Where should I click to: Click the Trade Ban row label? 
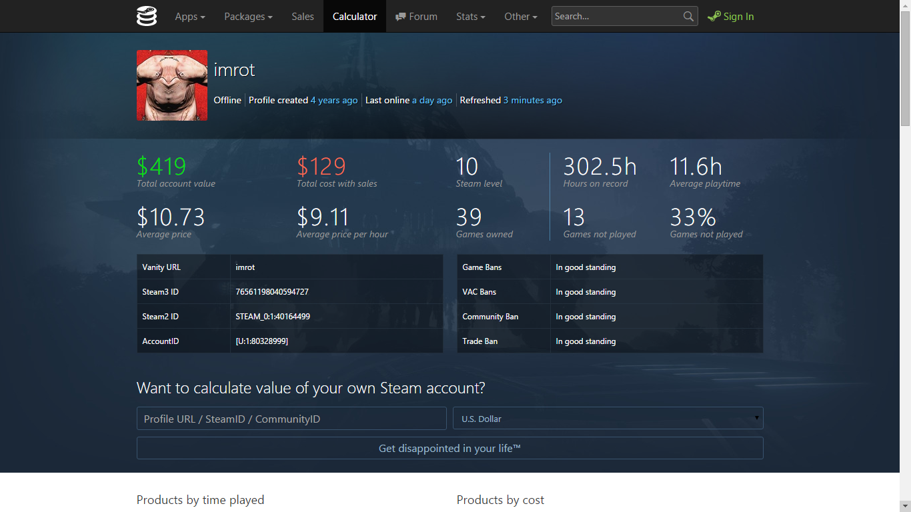480,341
